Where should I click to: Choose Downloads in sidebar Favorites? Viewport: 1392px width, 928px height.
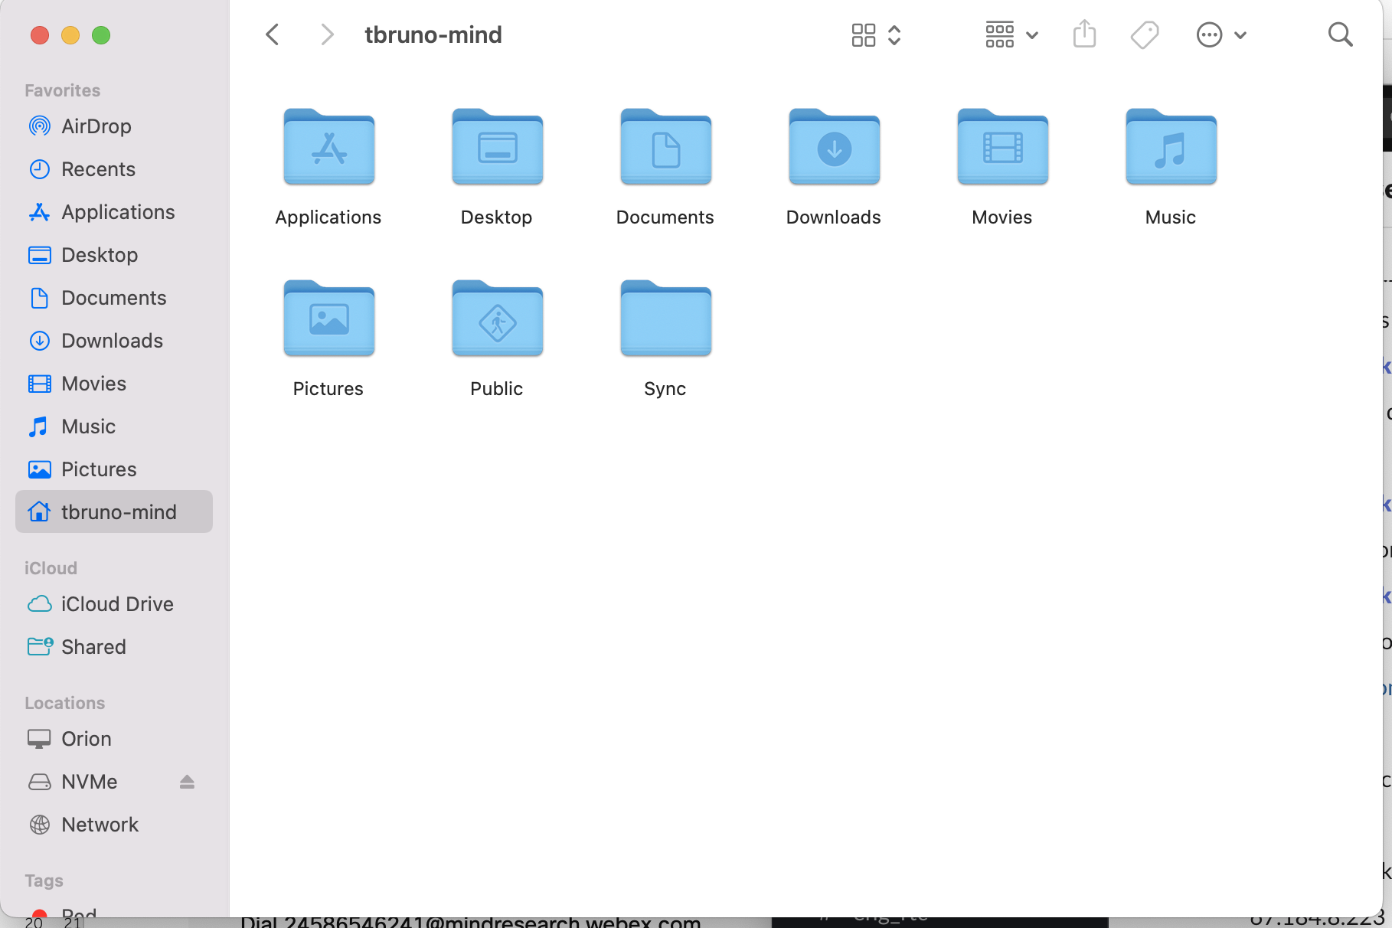pos(114,340)
